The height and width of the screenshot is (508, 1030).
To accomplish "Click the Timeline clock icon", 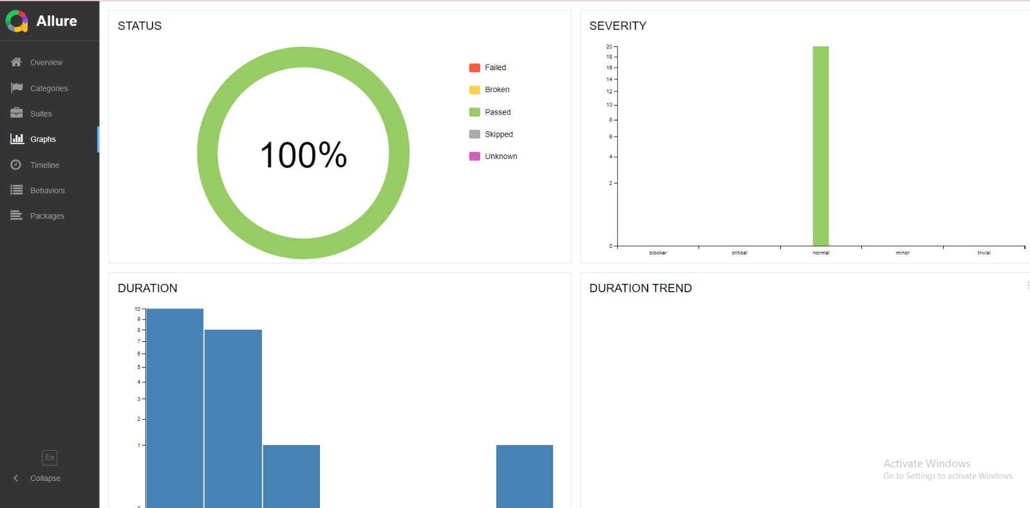I will (16, 165).
